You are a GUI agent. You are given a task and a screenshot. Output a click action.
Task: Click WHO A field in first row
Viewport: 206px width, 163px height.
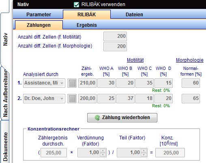coord(106,83)
